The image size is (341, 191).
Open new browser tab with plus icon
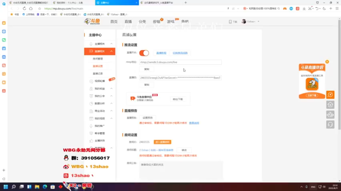(185, 3)
